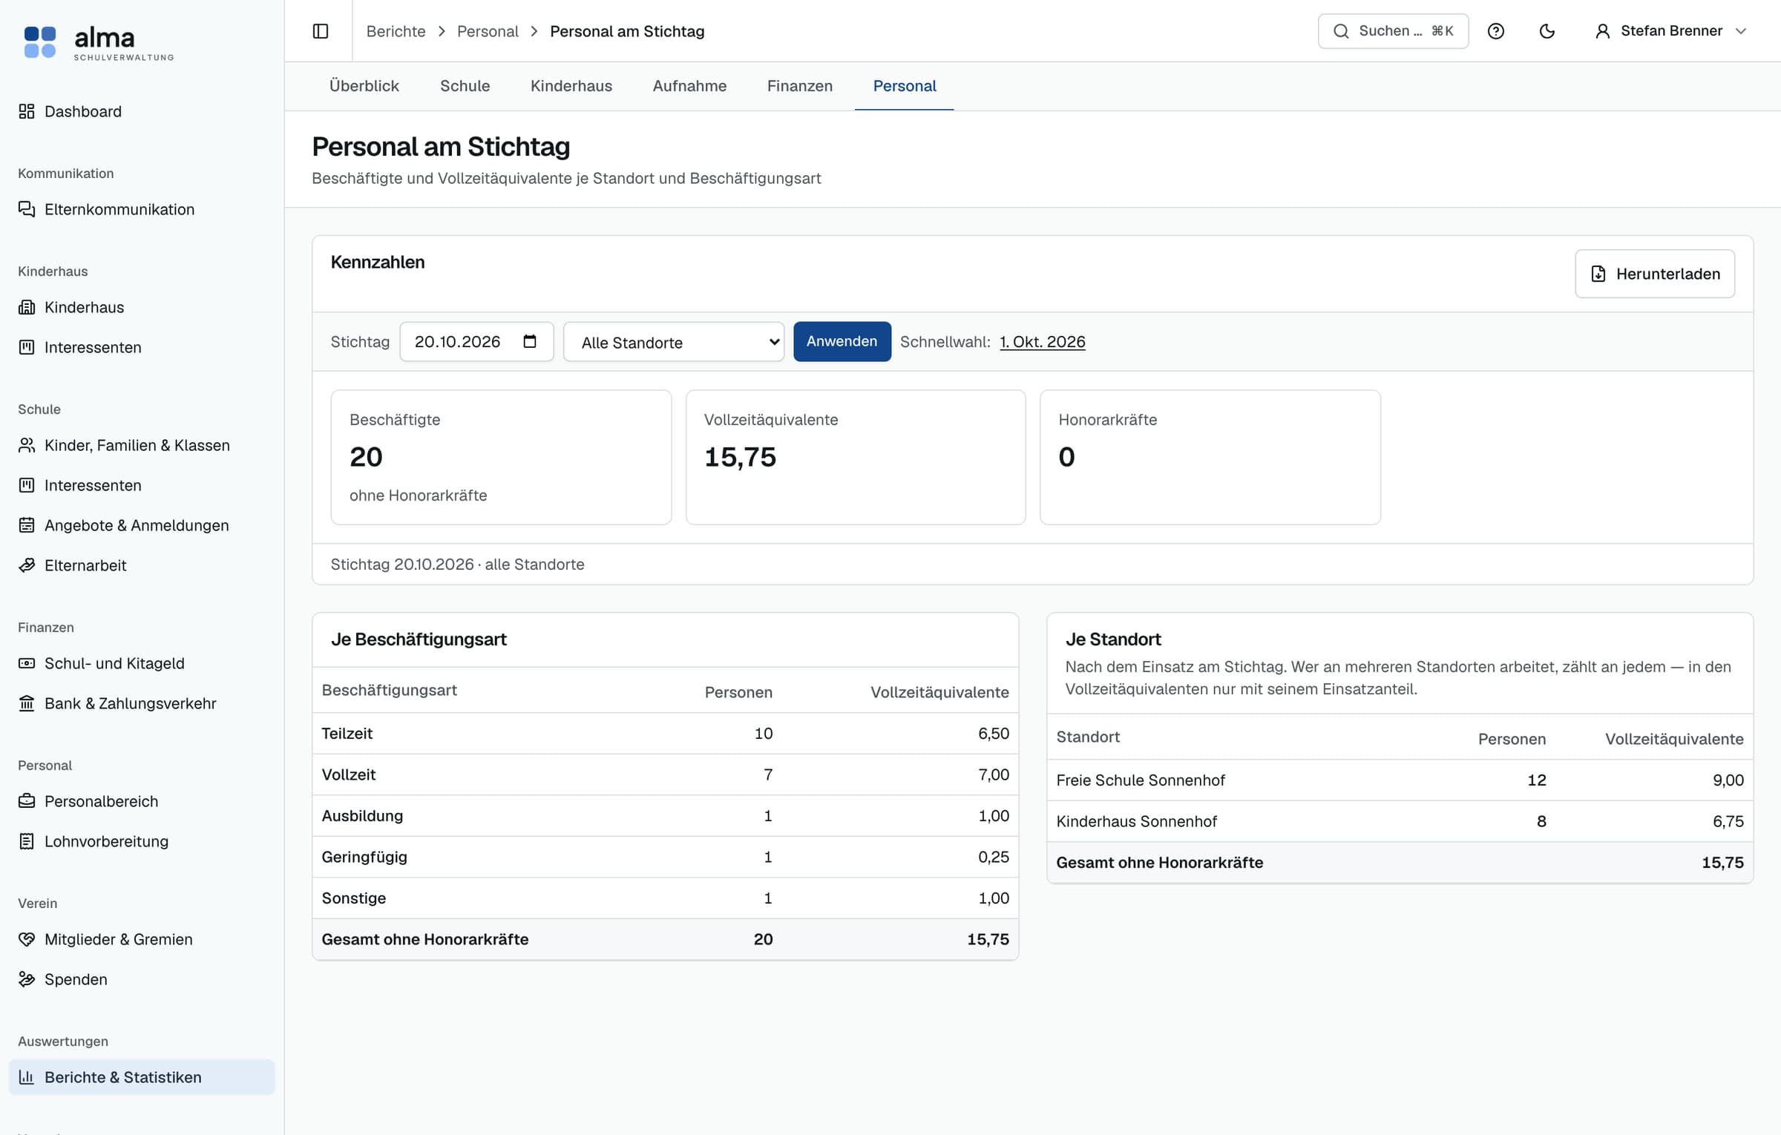Click the Herunterladen button
The height and width of the screenshot is (1135, 1781).
pyautogui.click(x=1655, y=274)
